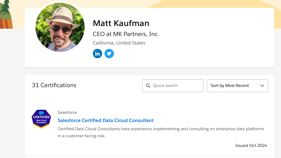Click the Salesforce cloud logo on the badge

41,113
